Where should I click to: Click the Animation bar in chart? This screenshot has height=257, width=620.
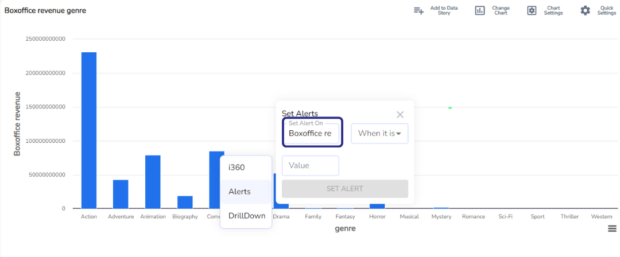[x=153, y=182]
